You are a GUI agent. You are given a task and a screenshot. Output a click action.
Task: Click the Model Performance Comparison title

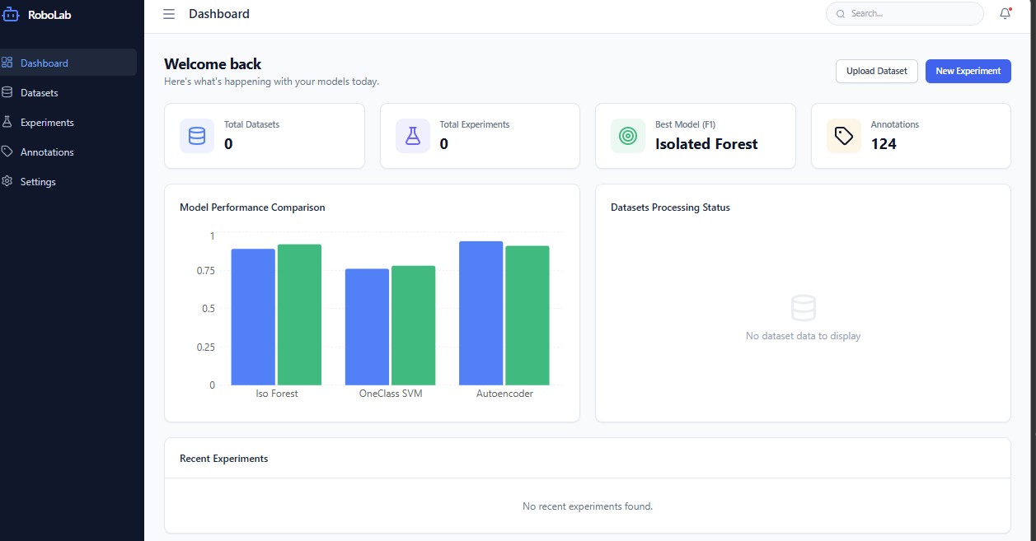pos(252,208)
